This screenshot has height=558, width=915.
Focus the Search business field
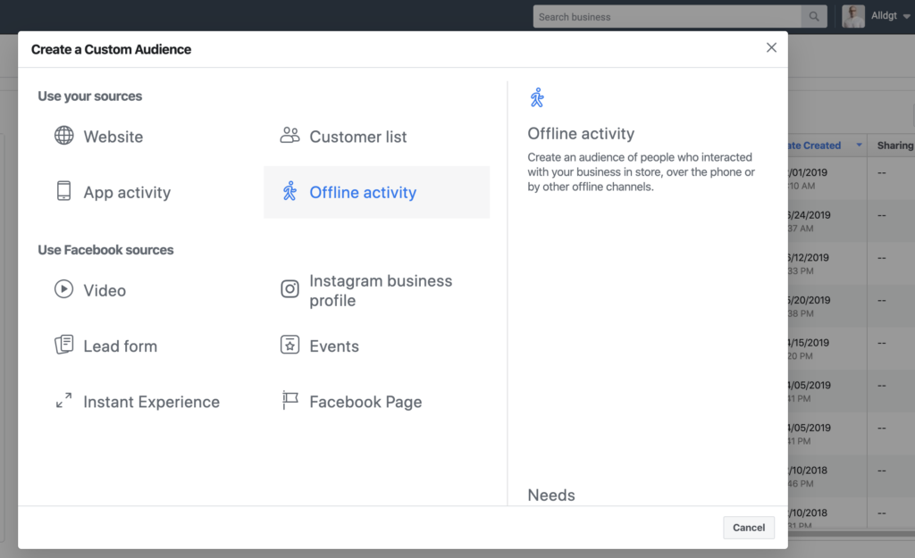(x=667, y=17)
